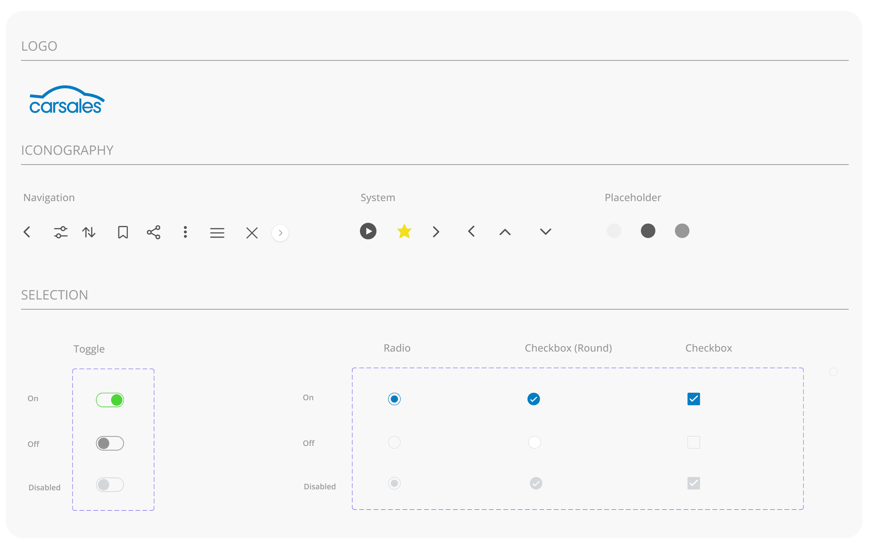Uncheck the blue round On checkbox

coord(534,399)
